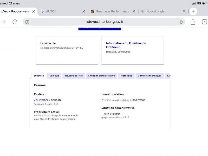
Task: Select the Titulaire et Titre tab
Action: coord(74,76)
